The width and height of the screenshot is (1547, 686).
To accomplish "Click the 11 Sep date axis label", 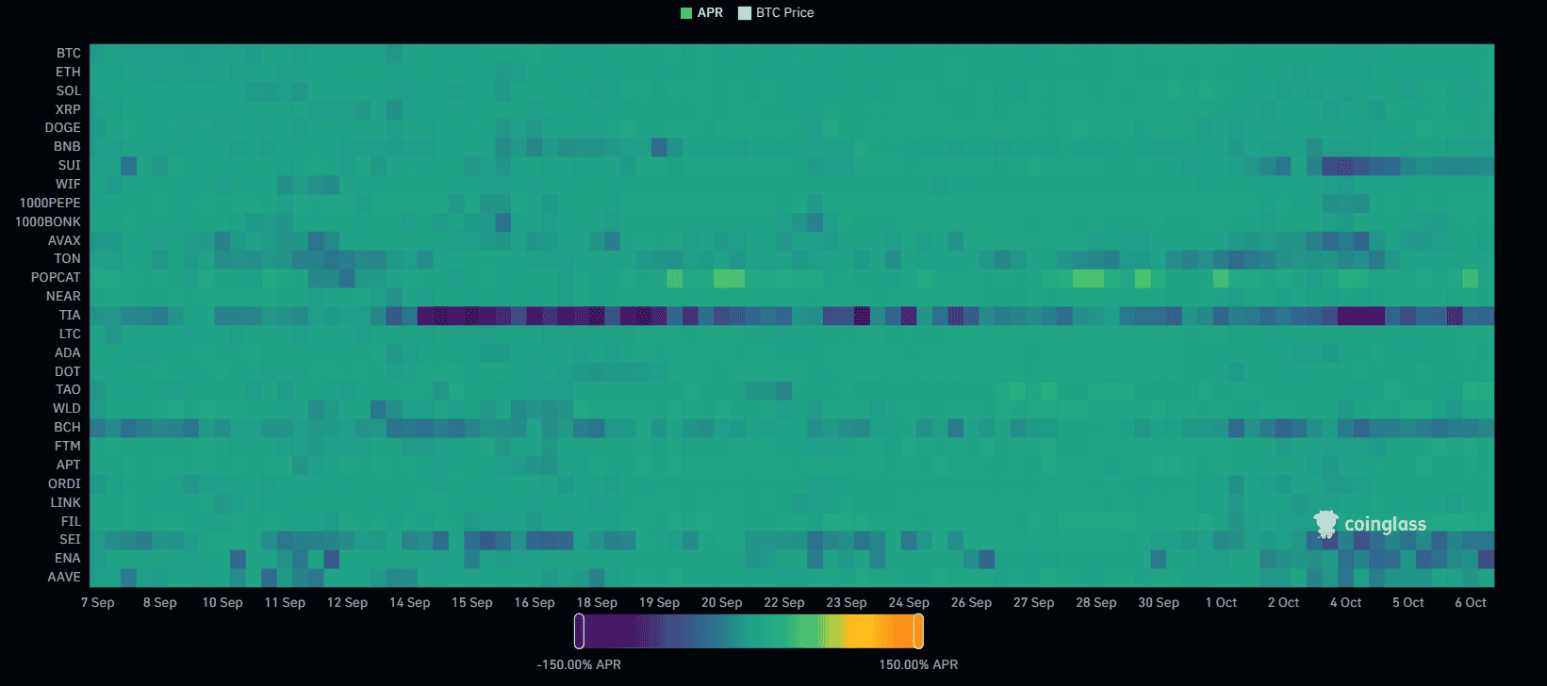I will [285, 602].
